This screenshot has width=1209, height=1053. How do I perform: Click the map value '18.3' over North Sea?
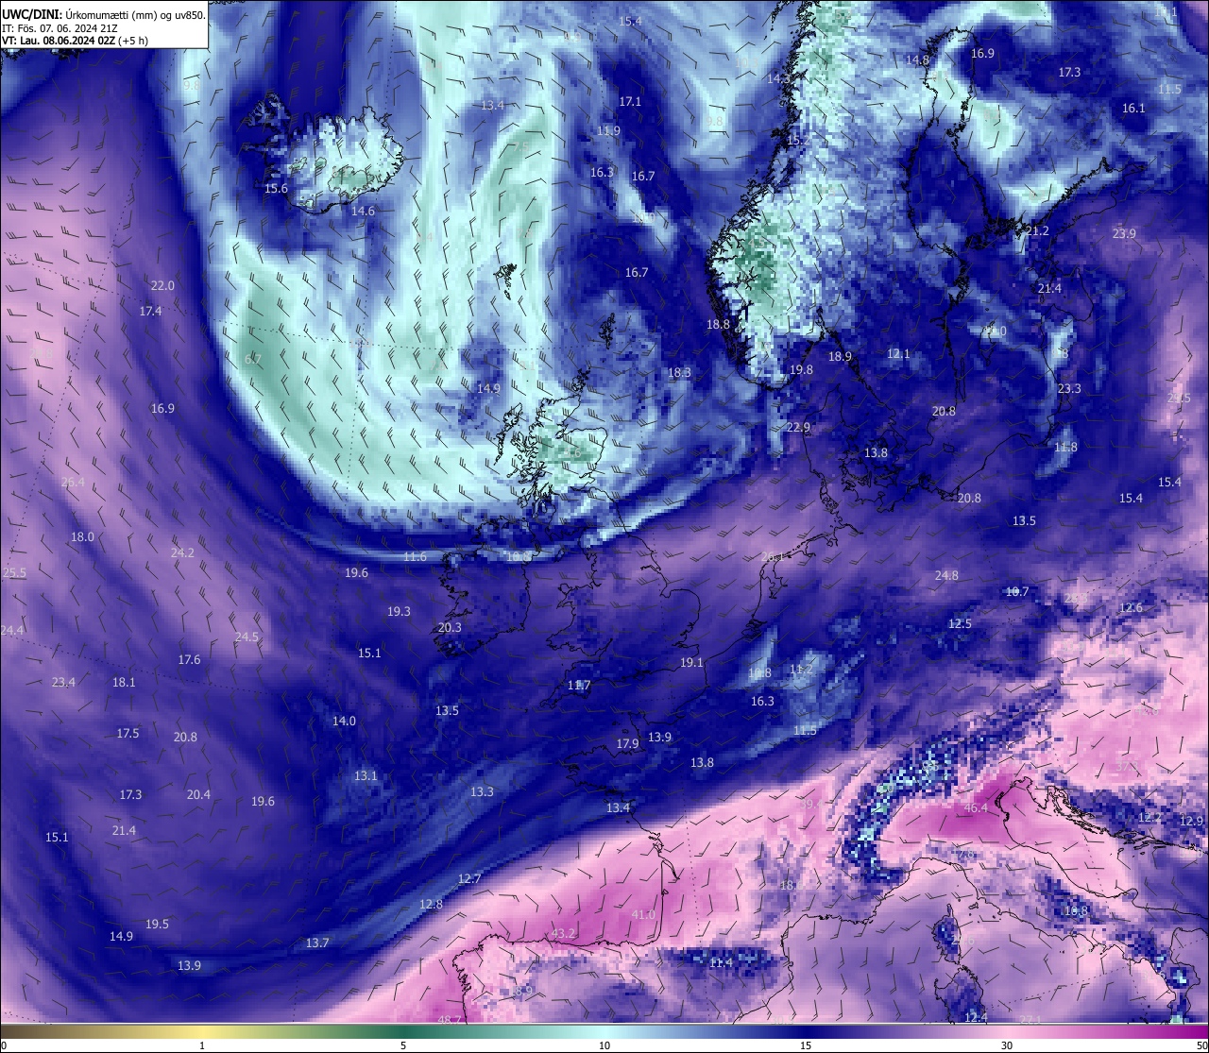click(679, 372)
